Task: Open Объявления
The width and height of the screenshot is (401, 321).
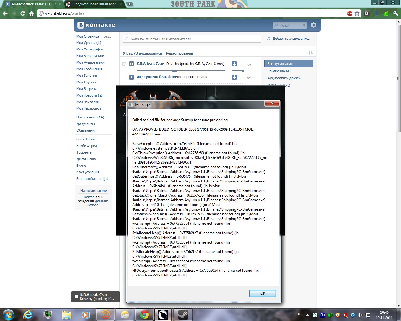Action: (86, 130)
